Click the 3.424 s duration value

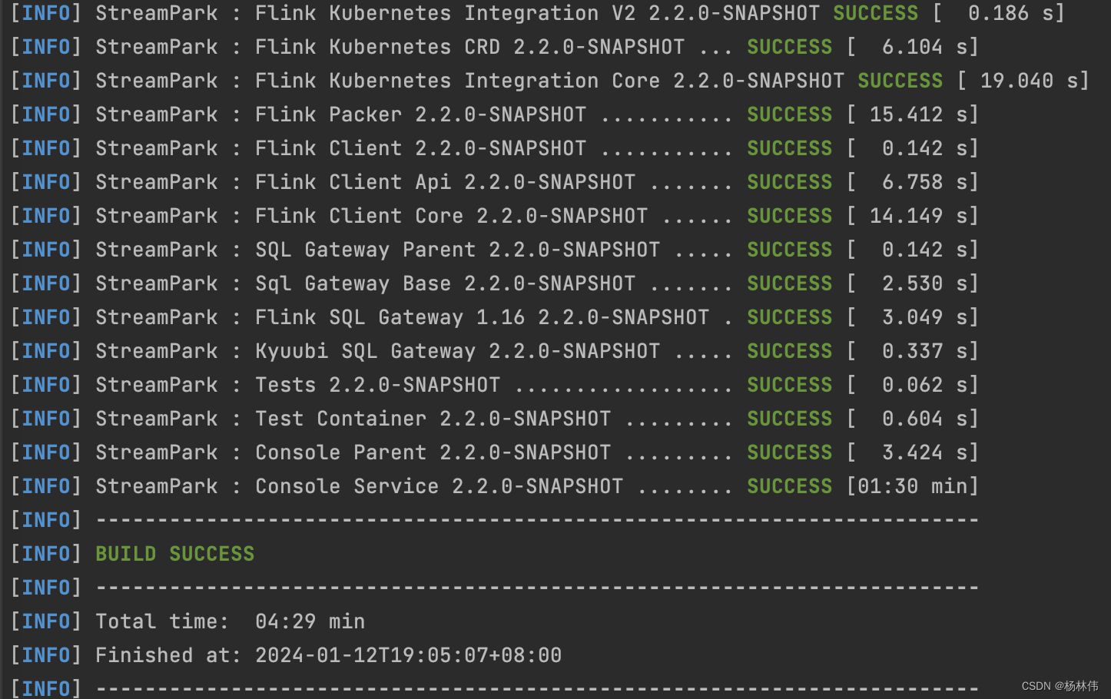tap(925, 452)
